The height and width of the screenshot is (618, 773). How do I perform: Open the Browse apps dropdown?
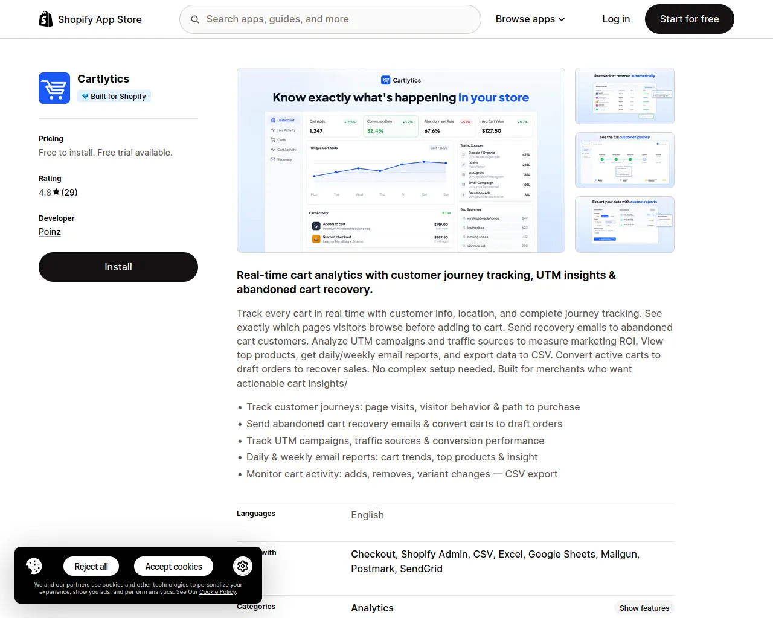click(530, 19)
